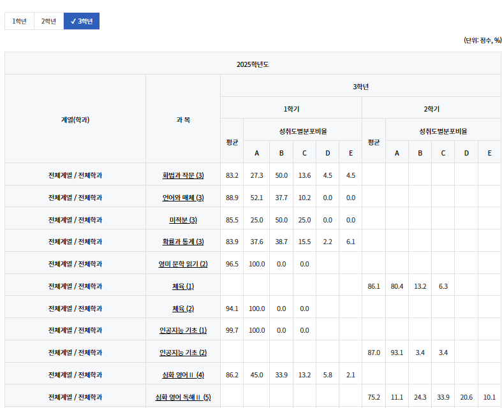Click the 45.0 A-ratio for 심화 영어 II
The image size is (502, 408).
pyautogui.click(x=256, y=375)
